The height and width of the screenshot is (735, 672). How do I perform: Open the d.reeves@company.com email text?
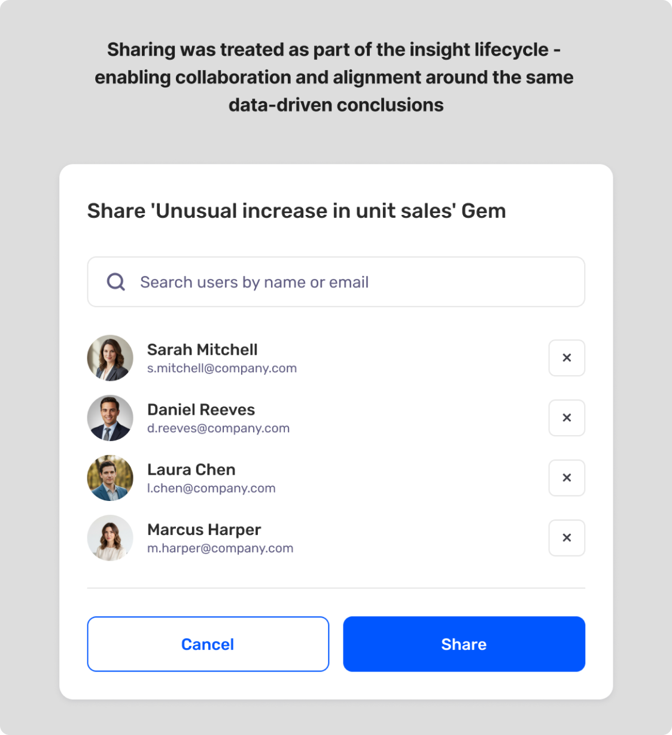[218, 428]
